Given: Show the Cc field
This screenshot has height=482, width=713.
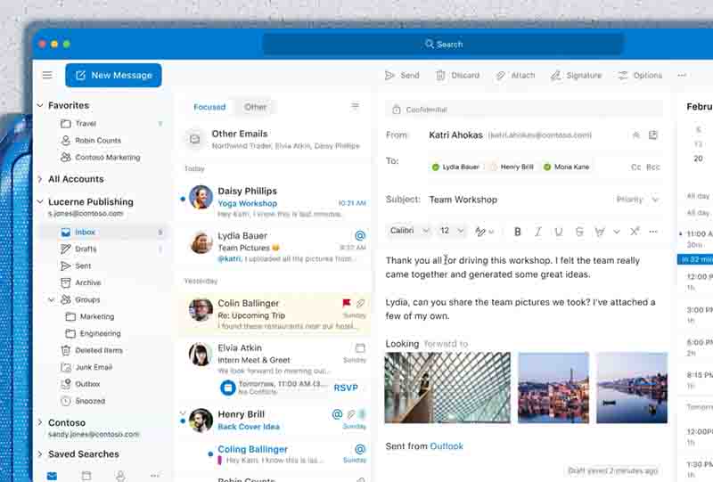Looking at the screenshot, I should click(x=635, y=167).
